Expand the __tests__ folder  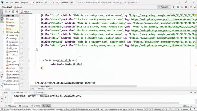coord(4,19)
